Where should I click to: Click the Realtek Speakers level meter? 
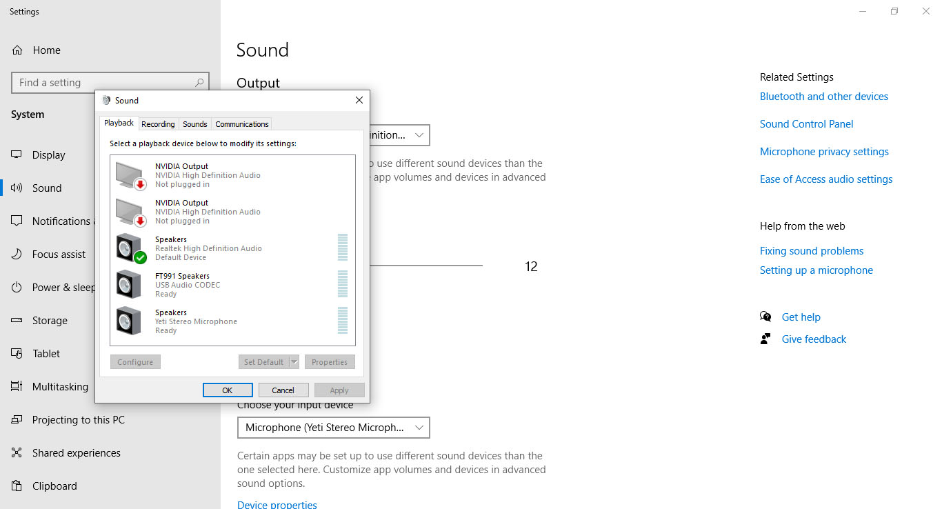coord(343,248)
